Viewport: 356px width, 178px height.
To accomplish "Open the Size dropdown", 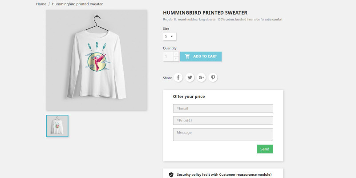I will click(x=170, y=36).
